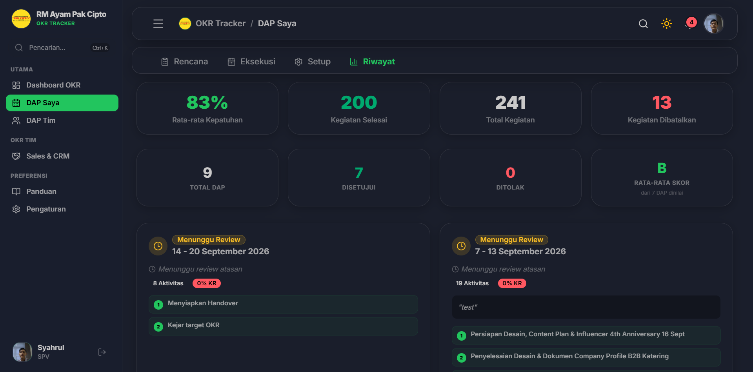Screen dimensions: 753x372
Task: Open Dashboard OKR in the sidebar
Action: pyautogui.click(x=62, y=85)
